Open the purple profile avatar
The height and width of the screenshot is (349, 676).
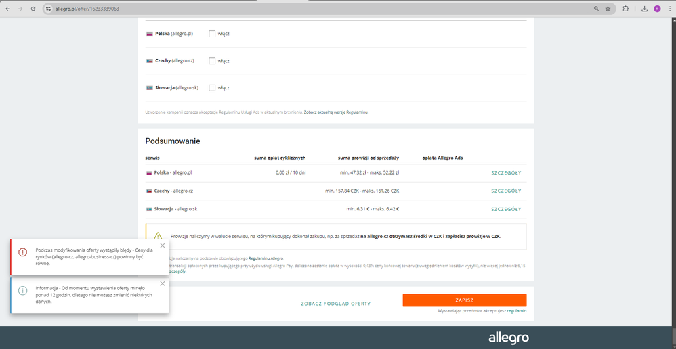657,9
